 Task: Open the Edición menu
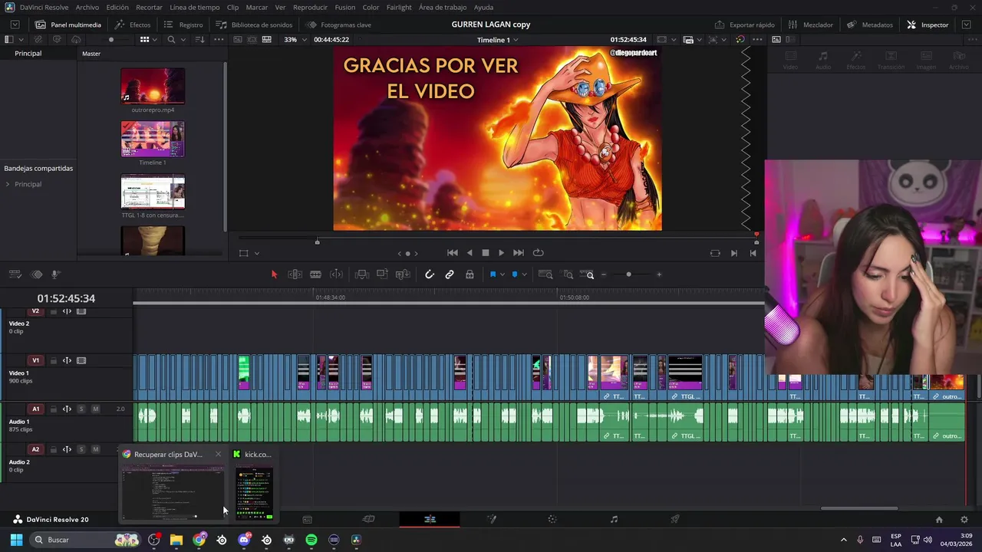[x=117, y=7]
